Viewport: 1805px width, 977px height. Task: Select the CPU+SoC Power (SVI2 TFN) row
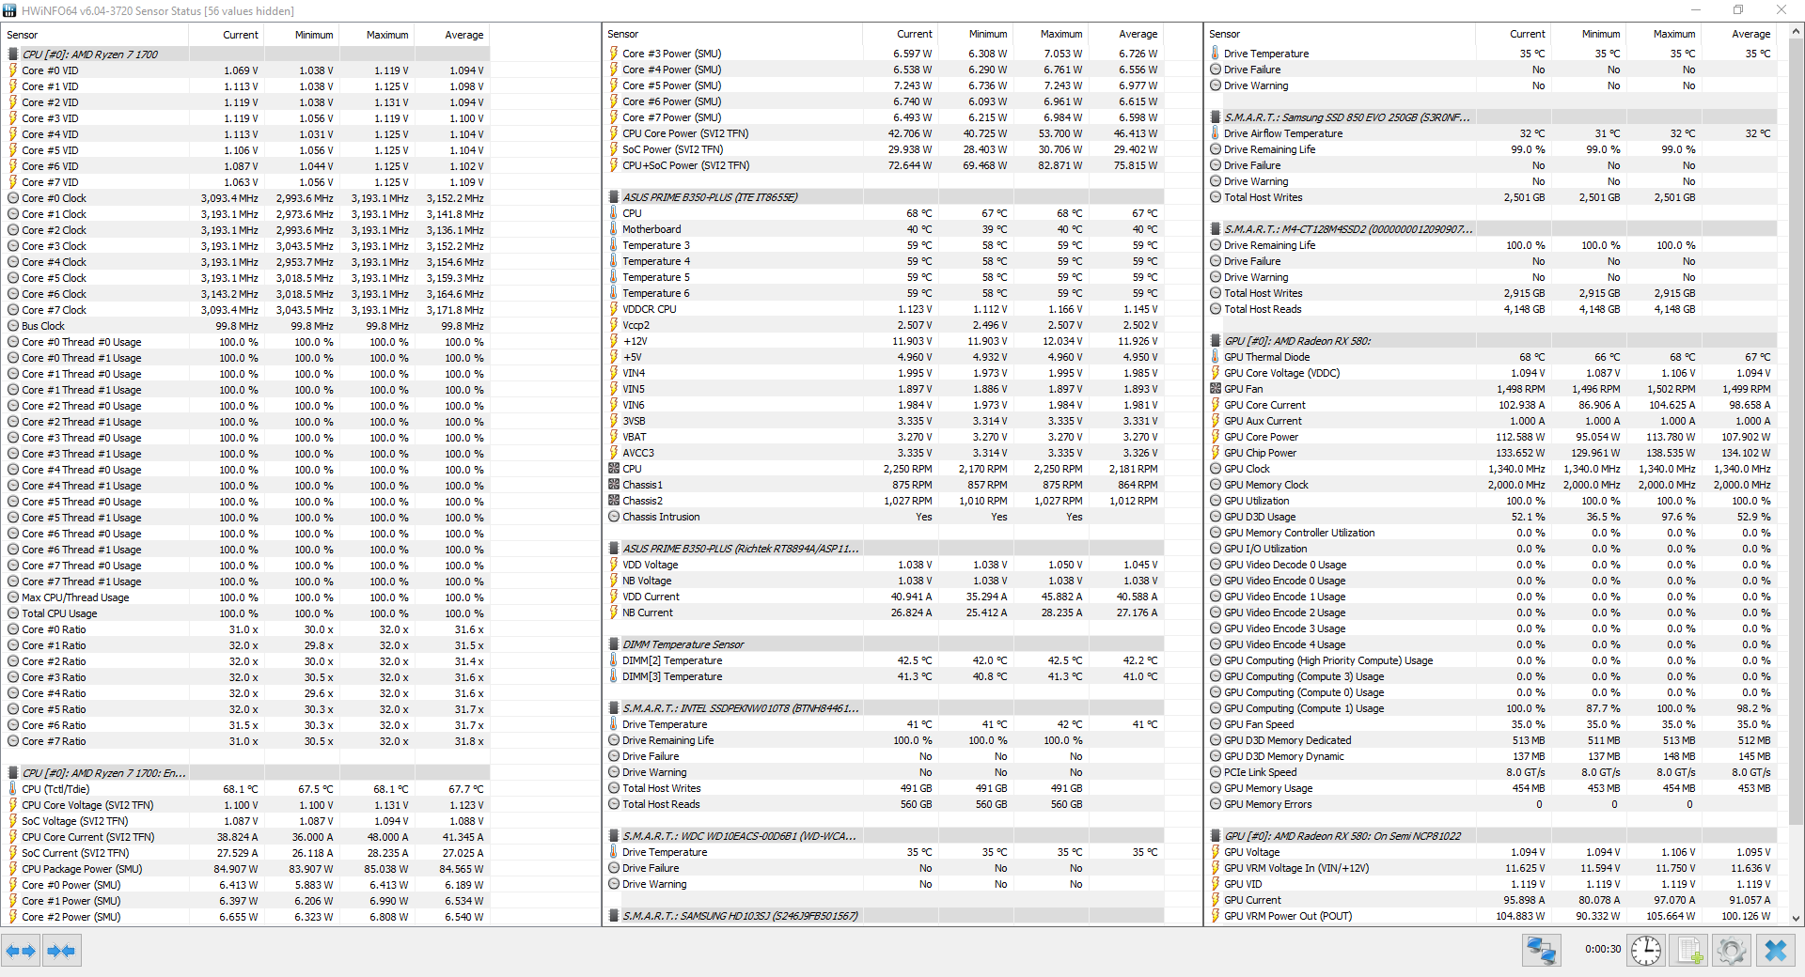tap(884, 165)
